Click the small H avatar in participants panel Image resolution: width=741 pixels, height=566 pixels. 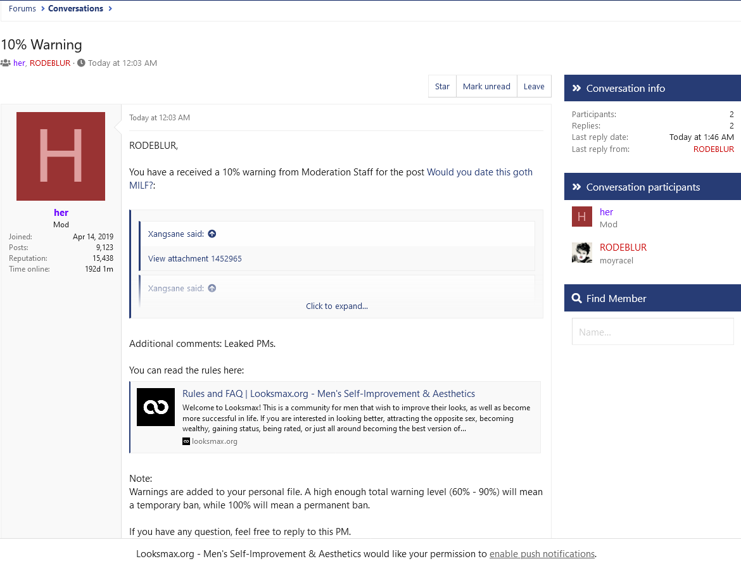(582, 217)
